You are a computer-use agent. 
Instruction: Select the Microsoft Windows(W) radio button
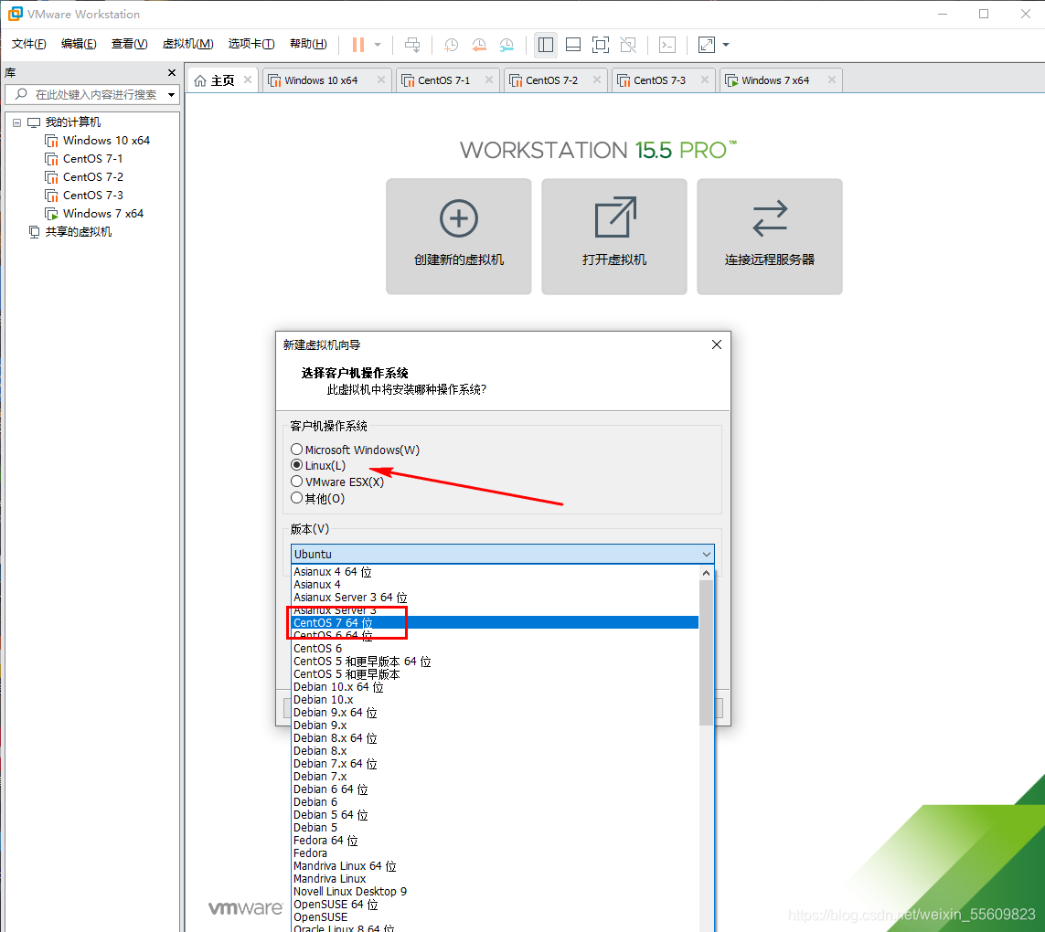click(x=296, y=450)
